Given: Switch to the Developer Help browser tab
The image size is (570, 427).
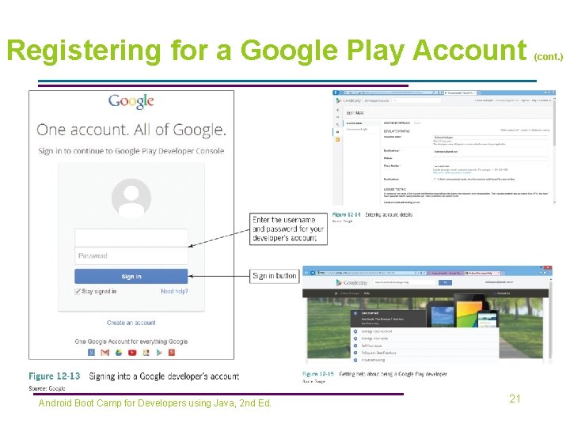Looking at the screenshot, I should (x=482, y=273).
